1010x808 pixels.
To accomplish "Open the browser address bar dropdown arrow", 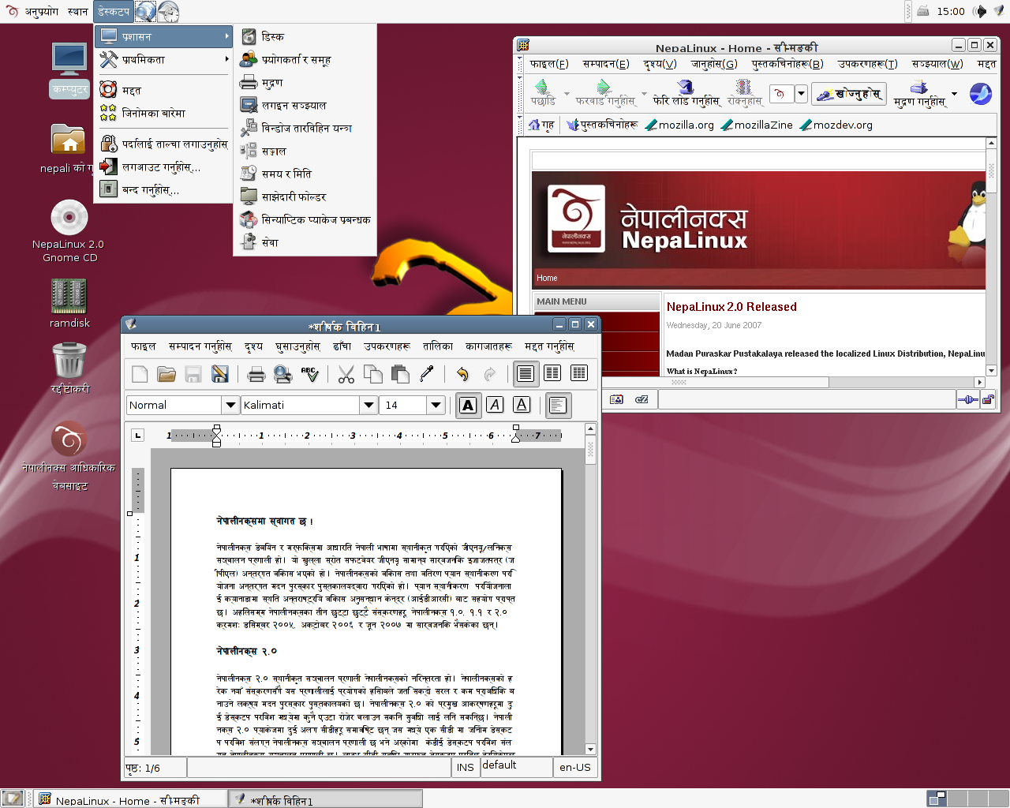I will click(801, 94).
